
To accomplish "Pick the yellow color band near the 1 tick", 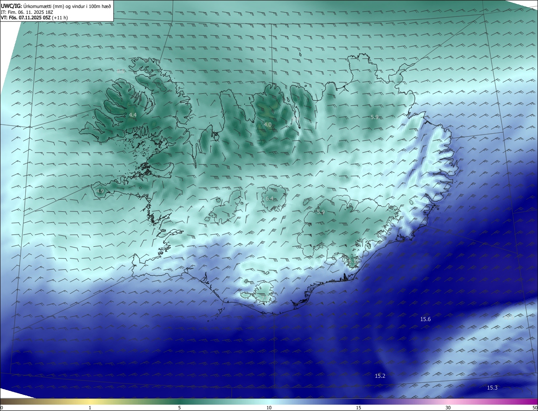I will click(90, 401).
